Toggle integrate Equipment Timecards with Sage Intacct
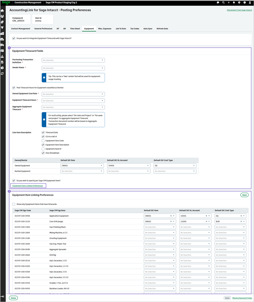This screenshot has width=254, height=302. coord(14,38)
